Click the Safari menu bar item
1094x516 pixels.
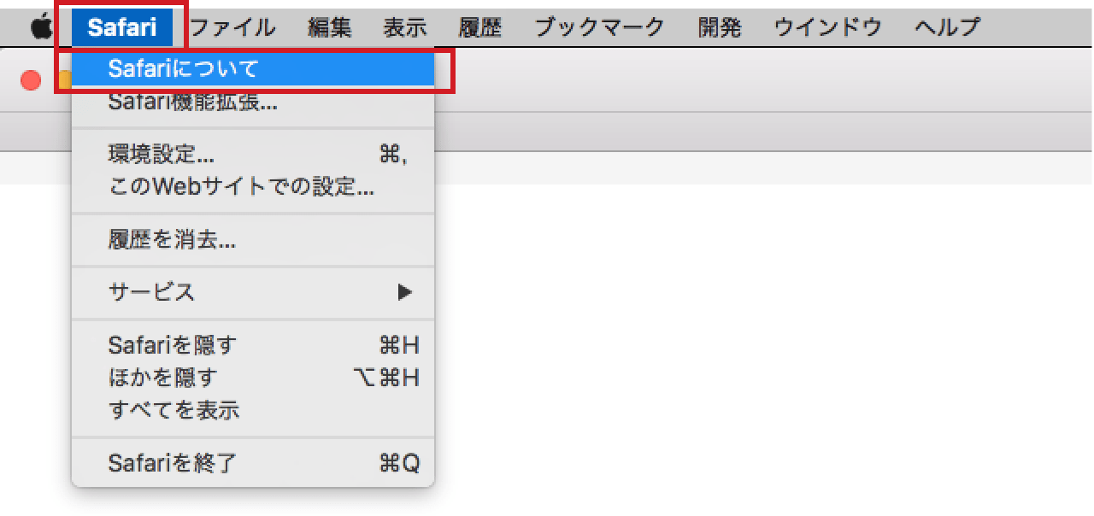coord(122,27)
